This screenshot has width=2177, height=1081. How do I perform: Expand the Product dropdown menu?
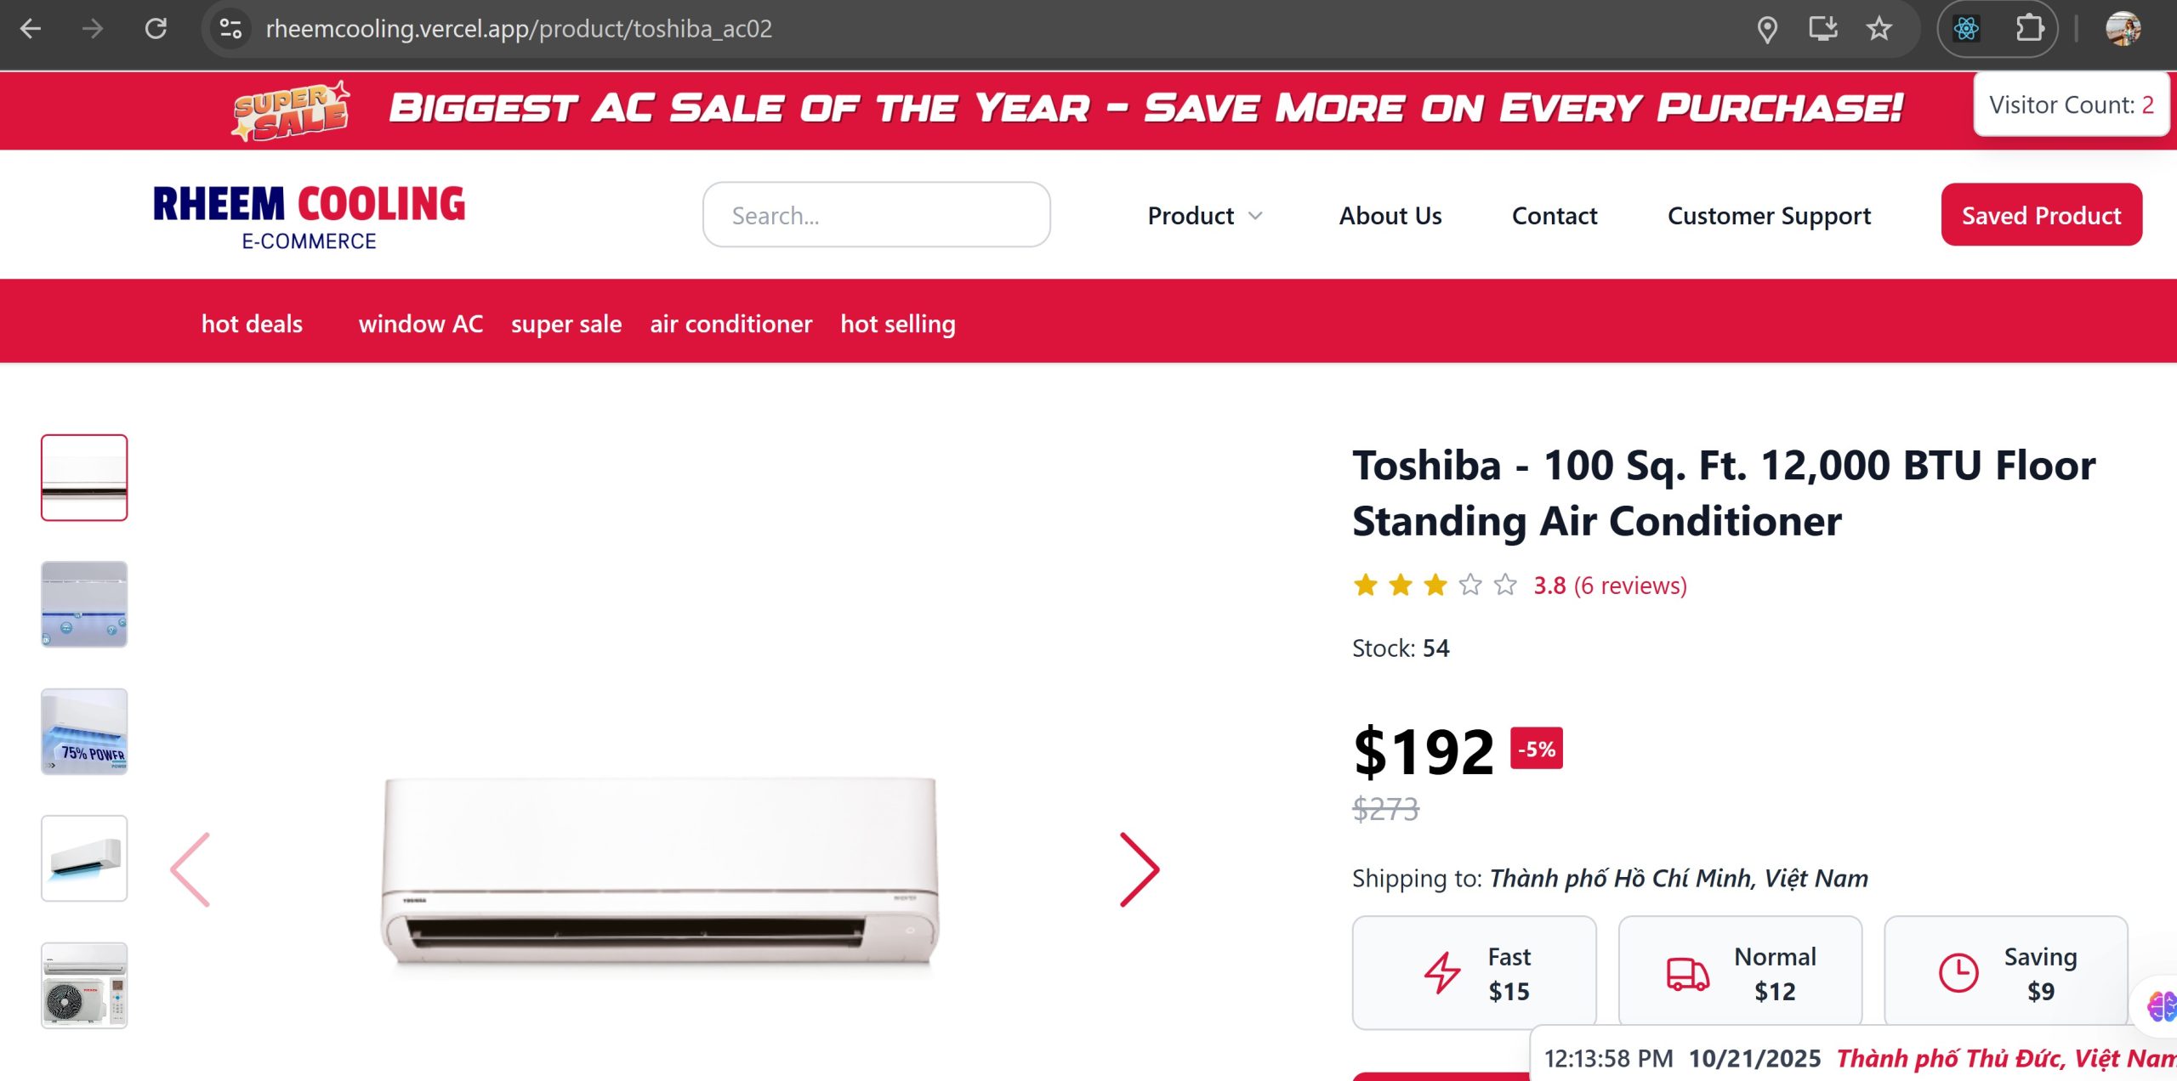(1204, 216)
